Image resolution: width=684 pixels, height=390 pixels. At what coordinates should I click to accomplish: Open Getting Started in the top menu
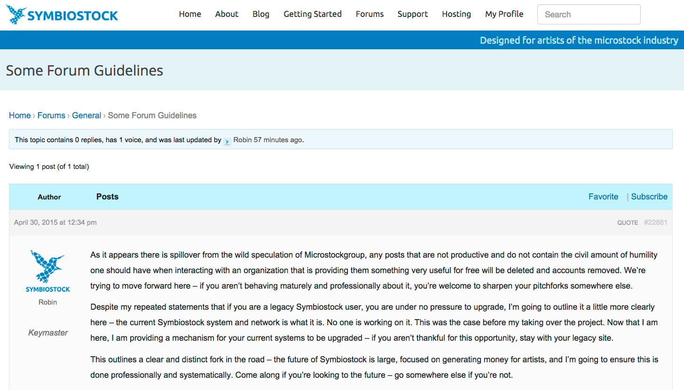pyautogui.click(x=313, y=14)
